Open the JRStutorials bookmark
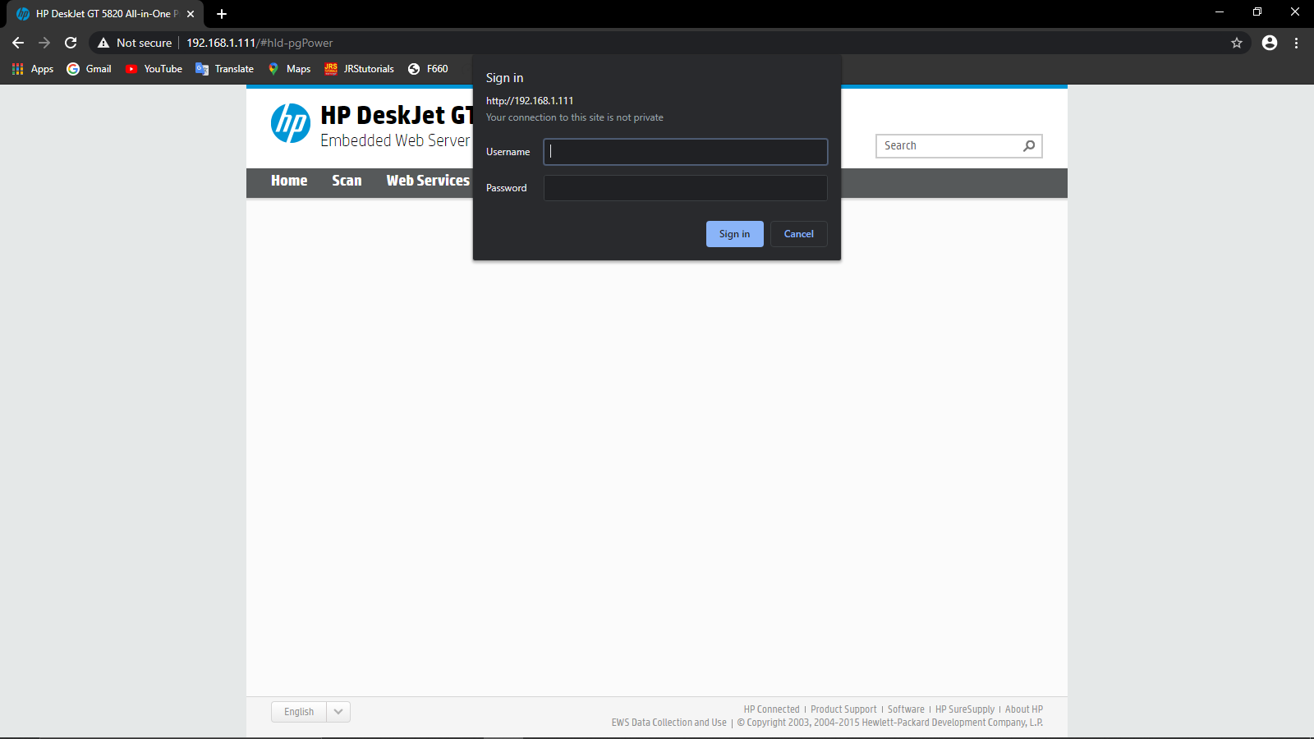Screen dimensions: 1314x739 click(x=359, y=69)
